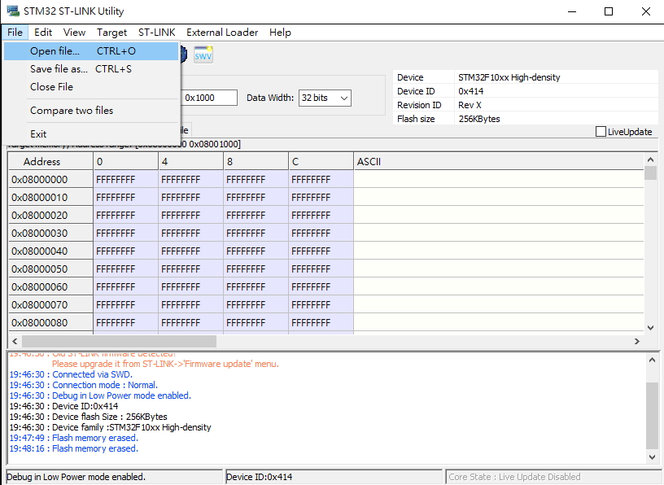Image resolution: width=664 pixels, height=485 pixels.
Task: Click firmware upgrade warning log line
Action: pyautogui.click(x=165, y=364)
